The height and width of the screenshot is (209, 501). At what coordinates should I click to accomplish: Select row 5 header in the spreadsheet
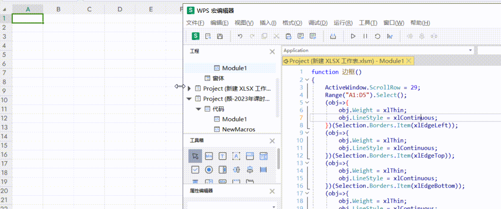tap(4, 55)
